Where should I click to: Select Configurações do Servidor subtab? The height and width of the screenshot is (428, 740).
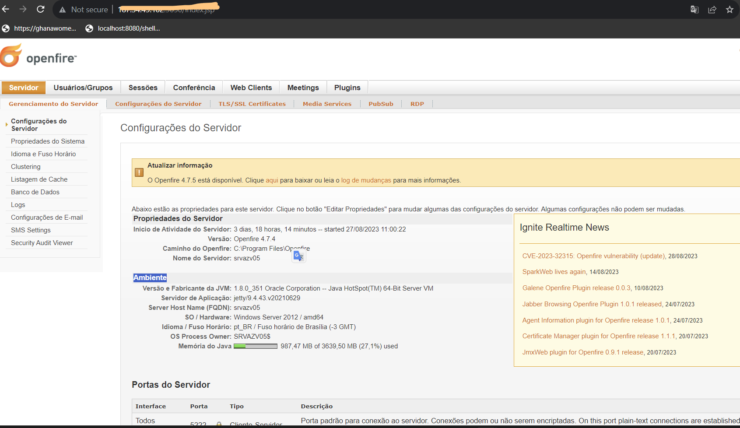pos(158,104)
